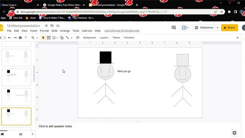245x138 pixels.
Task: Collapse the filmstrip panel with chevron
Action: [33, 134]
